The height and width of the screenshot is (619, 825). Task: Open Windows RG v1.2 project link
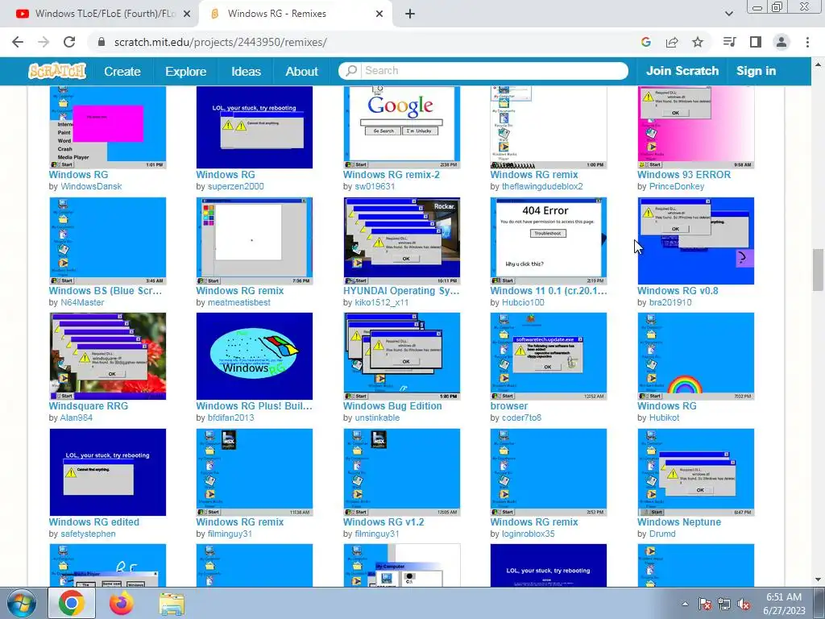point(383,522)
